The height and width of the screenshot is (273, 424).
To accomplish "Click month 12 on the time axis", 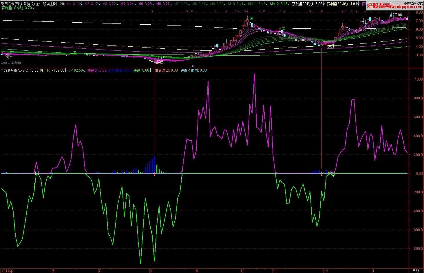I will (x=326, y=271).
